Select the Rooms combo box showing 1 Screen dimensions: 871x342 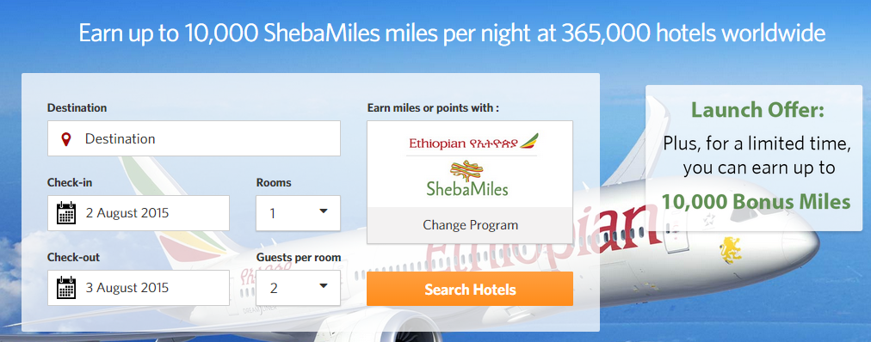tap(299, 213)
